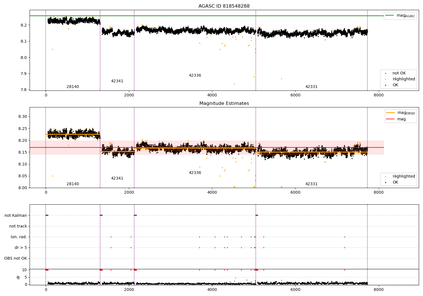Click the 8.00 y-tick in middle plot
The height and width of the screenshot is (296, 423).
coord(22,188)
